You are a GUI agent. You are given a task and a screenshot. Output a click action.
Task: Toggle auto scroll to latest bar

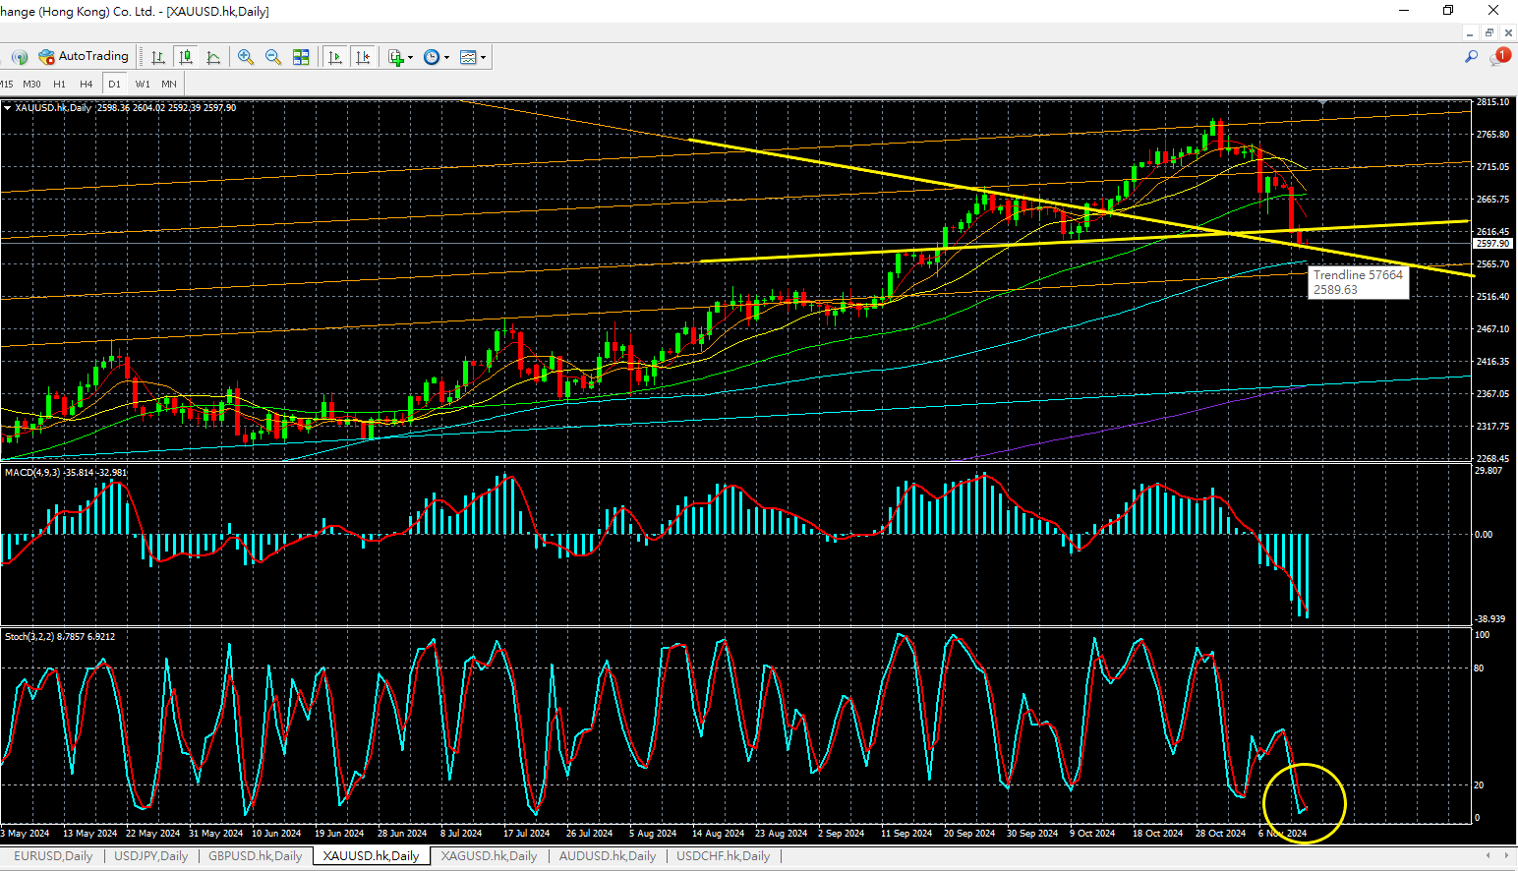coord(335,57)
